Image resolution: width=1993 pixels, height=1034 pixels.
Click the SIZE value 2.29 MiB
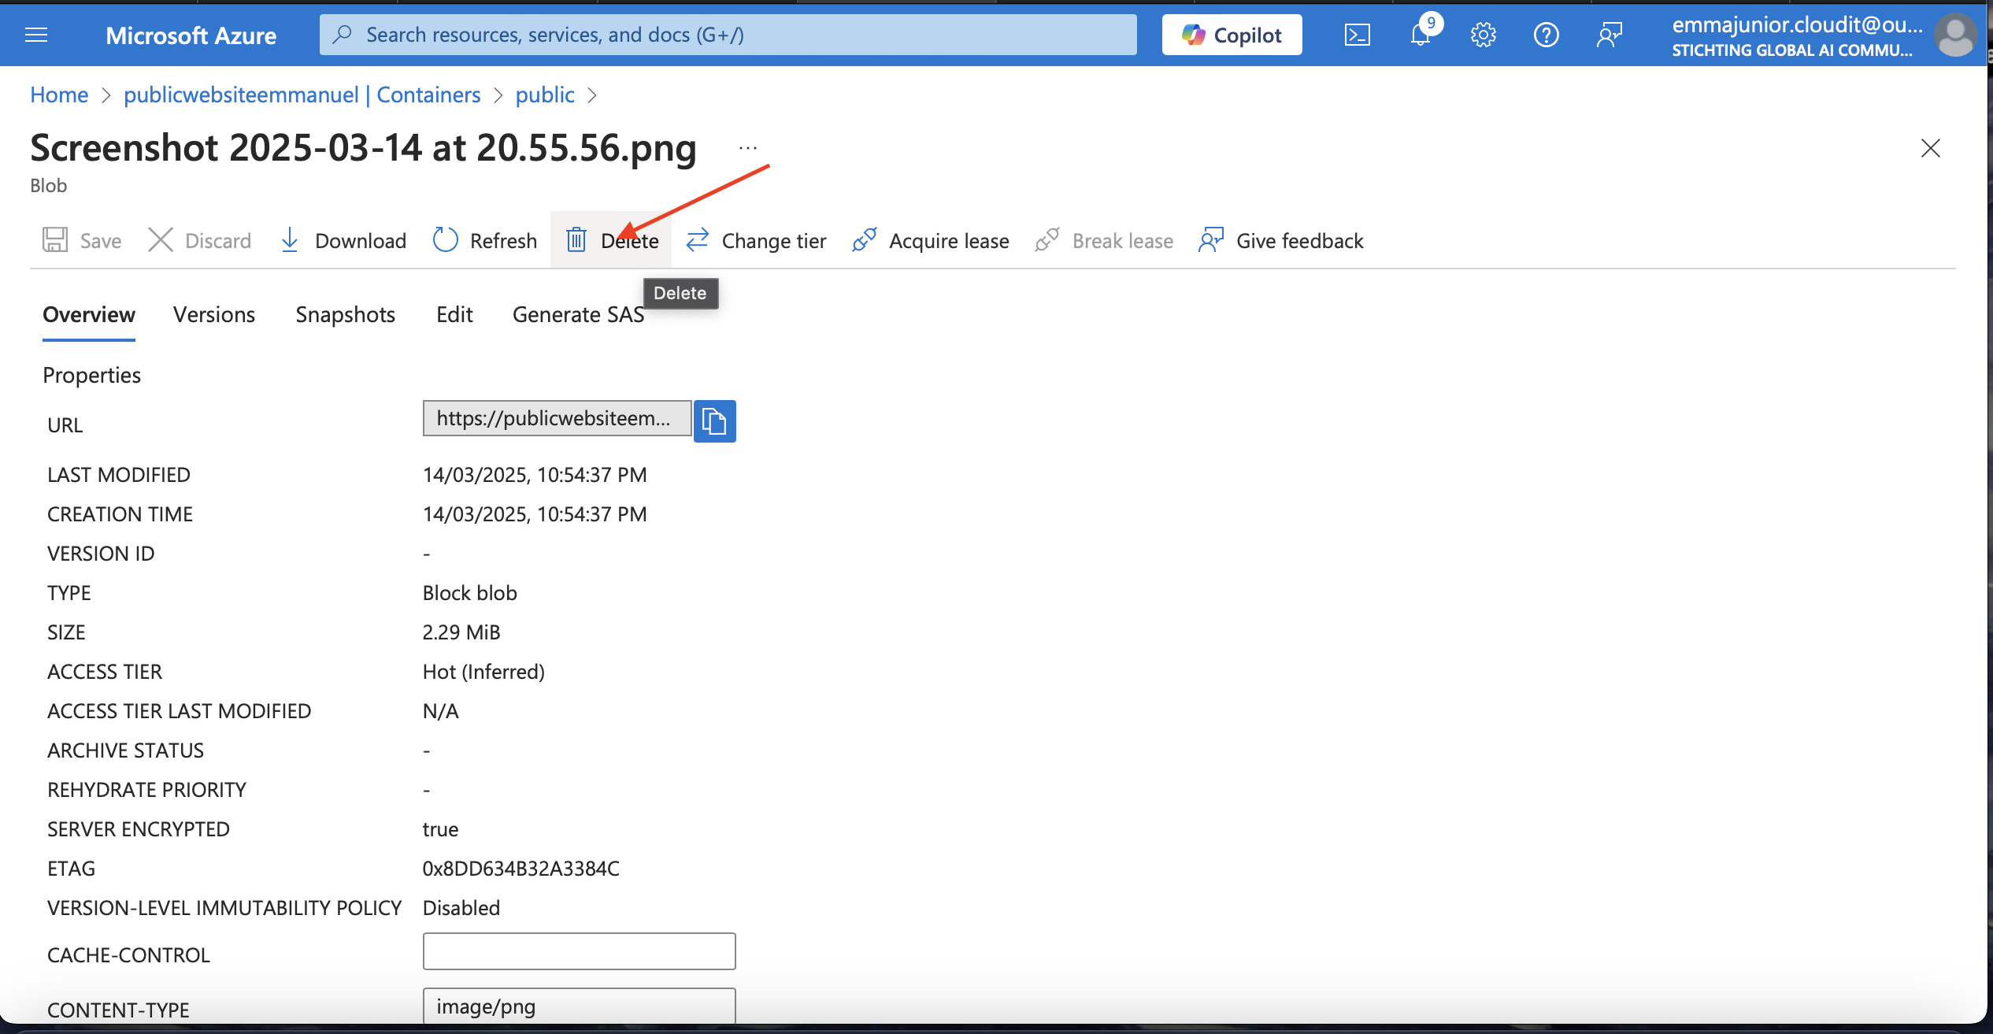(x=461, y=632)
